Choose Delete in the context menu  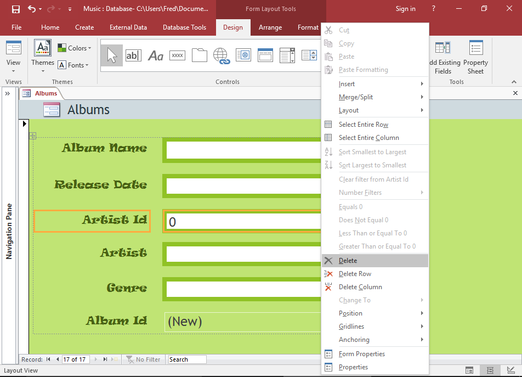coord(375,261)
